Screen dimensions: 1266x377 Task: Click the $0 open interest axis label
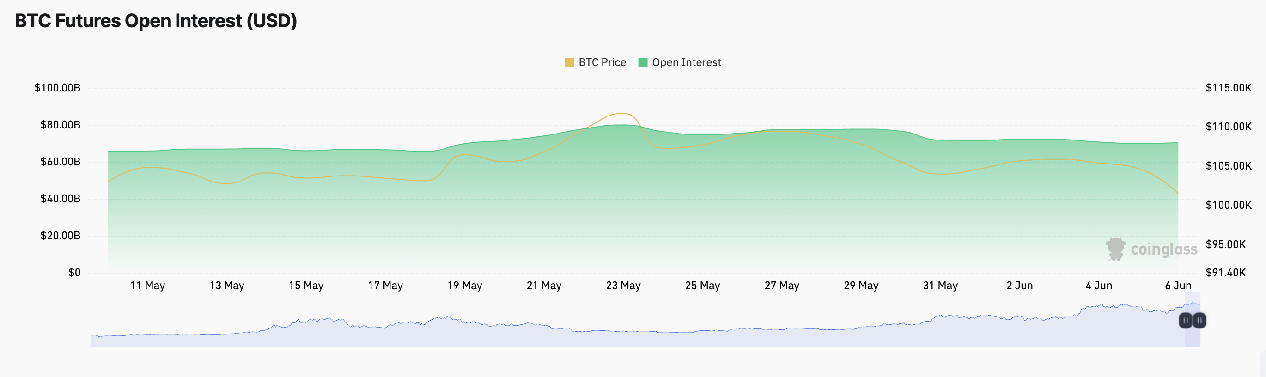click(x=74, y=273)
